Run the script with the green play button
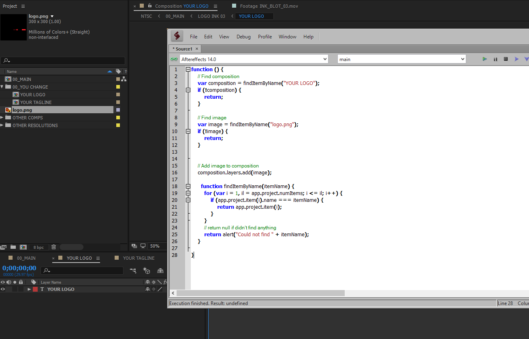The width and height of the screenshot is (529, 339). (484, 59)
